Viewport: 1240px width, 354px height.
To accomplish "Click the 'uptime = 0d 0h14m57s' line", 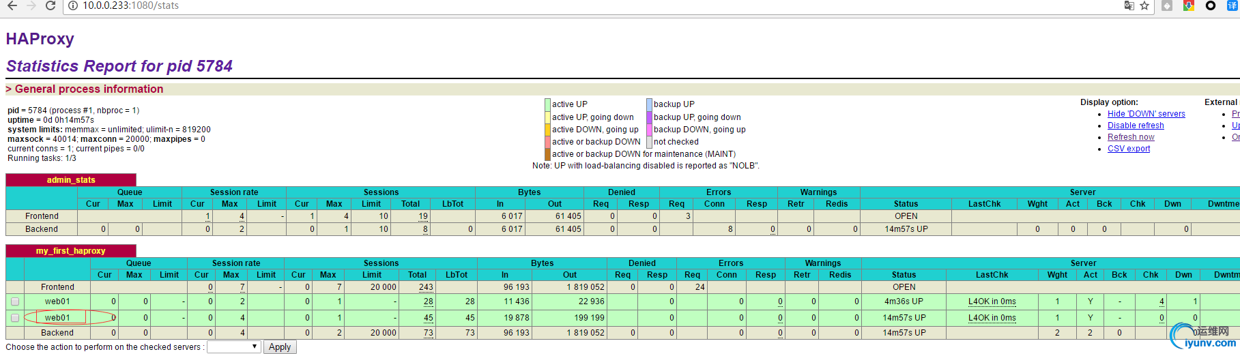I will pos(51,120).
